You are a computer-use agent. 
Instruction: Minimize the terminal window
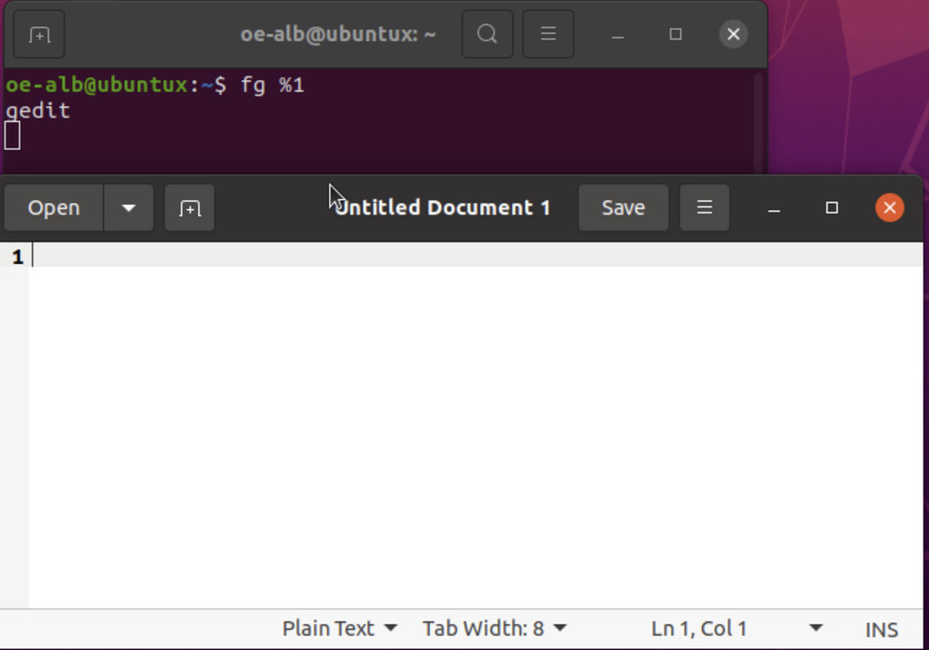pos(618,35)
